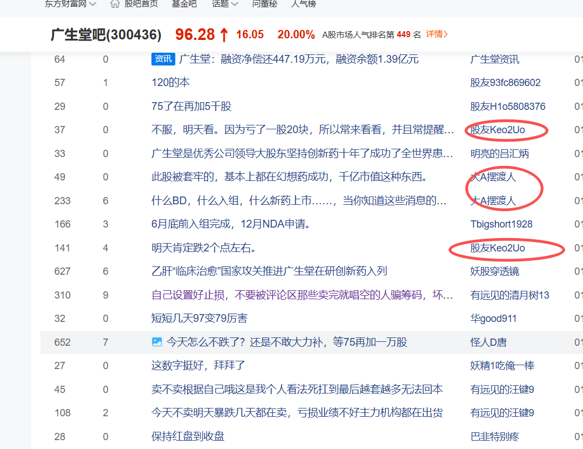Open author 广生堂资讯 profile
Viewport: 583px width, 449px height.
[494, 59]
